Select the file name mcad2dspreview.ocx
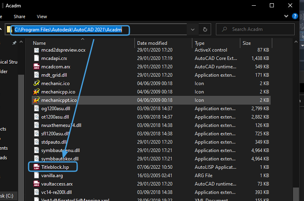 point(63,50)
